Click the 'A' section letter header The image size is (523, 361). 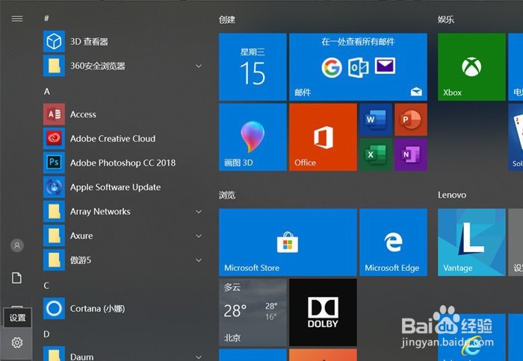(x=46, y=91)
